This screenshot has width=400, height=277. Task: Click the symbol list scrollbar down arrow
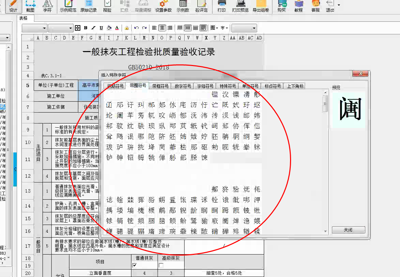pos(325,231)
